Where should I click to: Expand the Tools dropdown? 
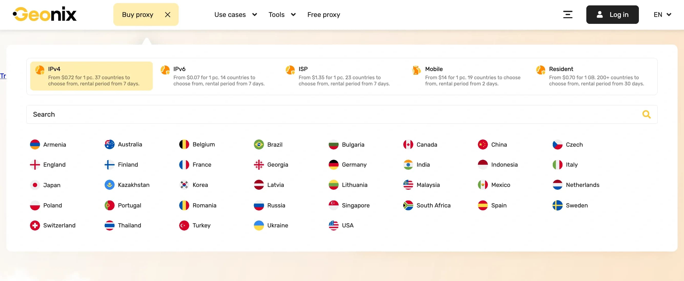coord(282,15)
